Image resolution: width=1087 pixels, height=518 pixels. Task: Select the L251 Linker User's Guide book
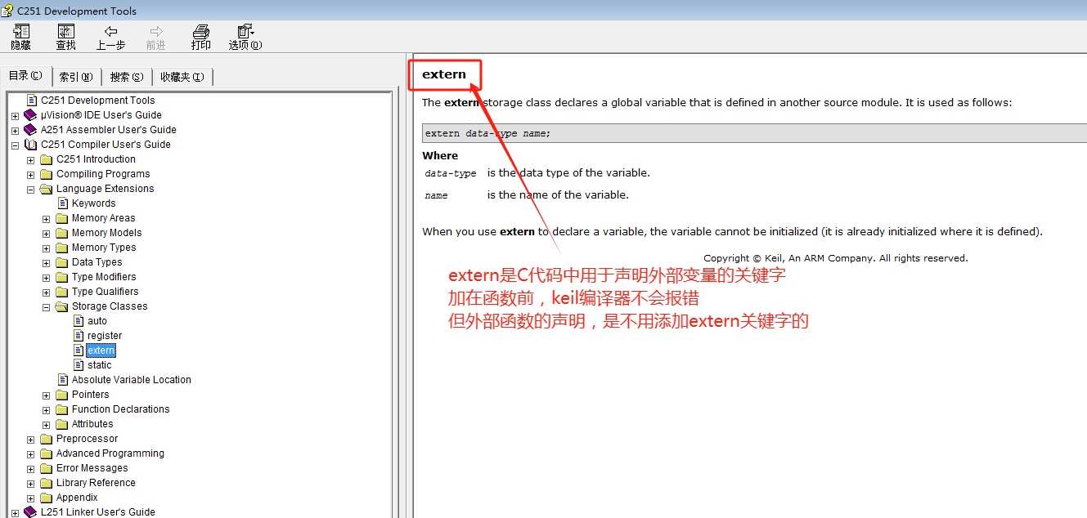tap(97, 512)
